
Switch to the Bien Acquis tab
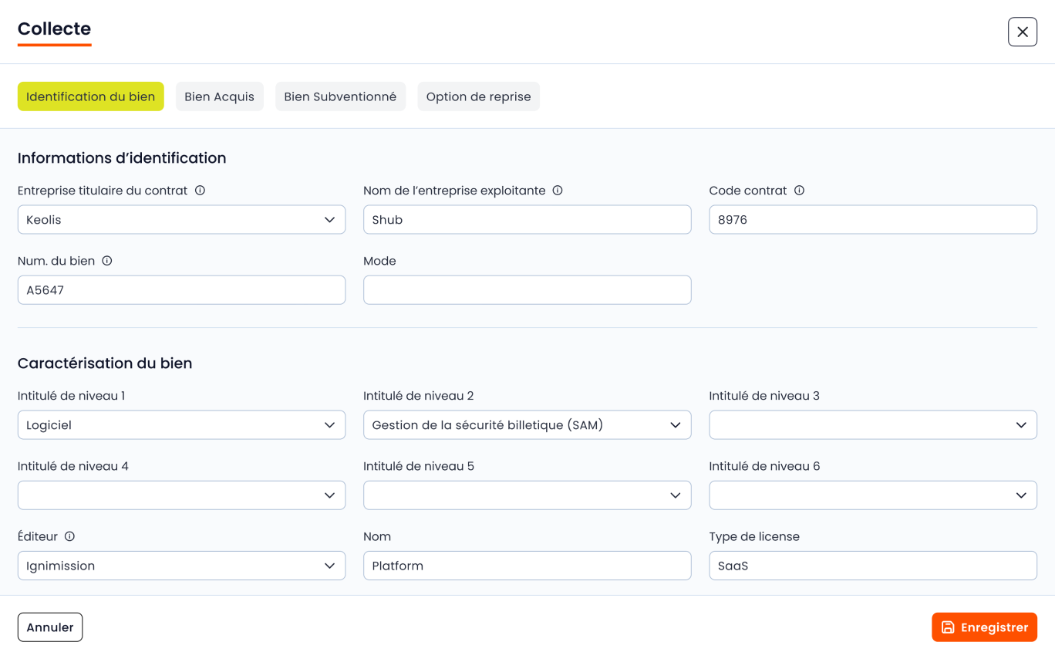[x=219, y=96]
